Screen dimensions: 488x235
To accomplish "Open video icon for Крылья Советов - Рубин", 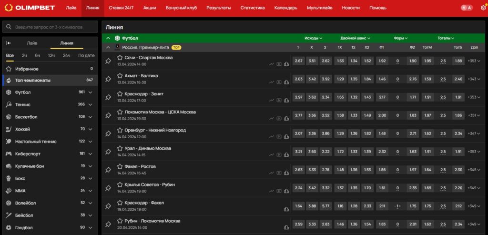I will click(x=279, y=191).
